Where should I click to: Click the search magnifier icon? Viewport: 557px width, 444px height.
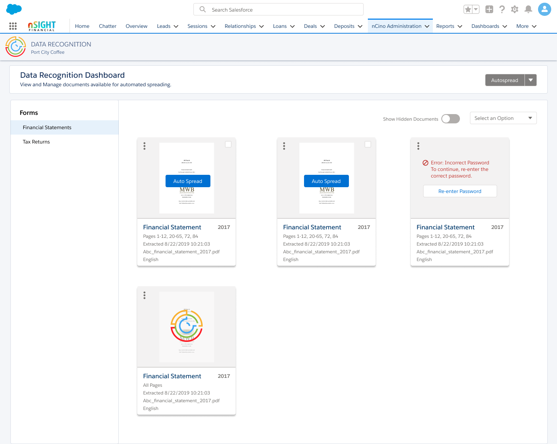(202, 9)
